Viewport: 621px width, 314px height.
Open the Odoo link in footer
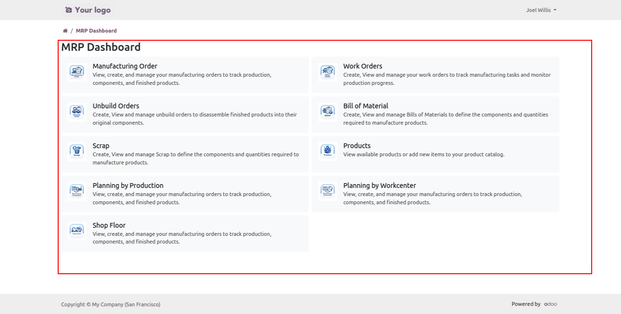point(550,304)
